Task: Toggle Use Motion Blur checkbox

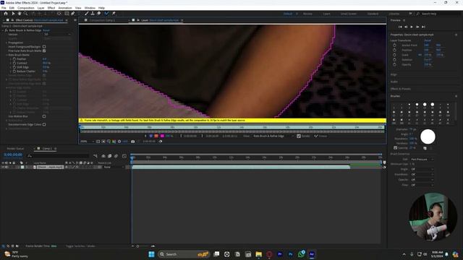Action: click(x=44, y=116)
